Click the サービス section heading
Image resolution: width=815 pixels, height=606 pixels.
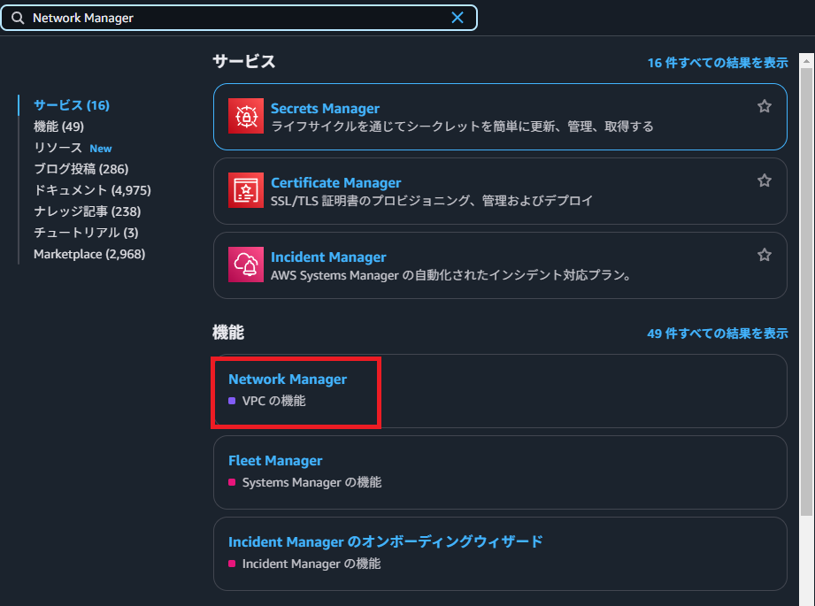pyautogui.click(x=244, y=61)
